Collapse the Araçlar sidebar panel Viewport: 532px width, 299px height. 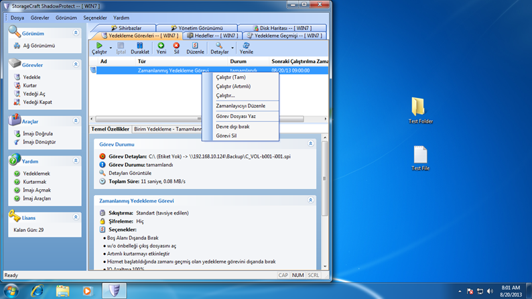coord(76,121)
